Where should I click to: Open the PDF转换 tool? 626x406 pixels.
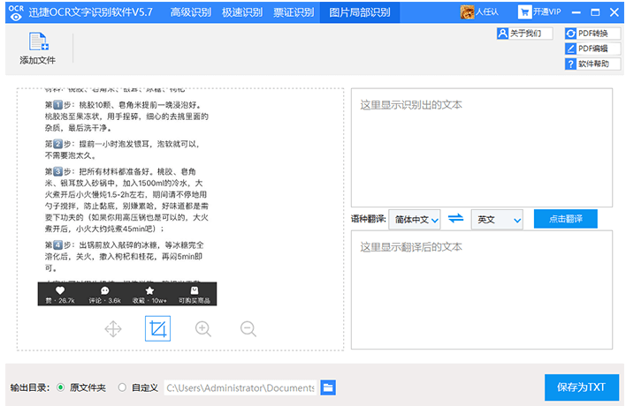[x=587, y=34]
